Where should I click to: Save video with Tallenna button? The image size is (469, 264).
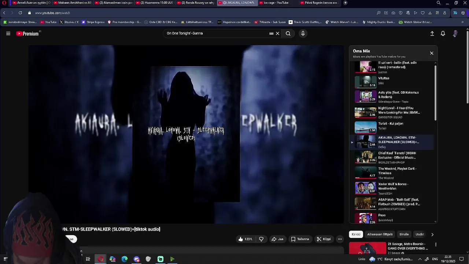[x=300, y=239]
